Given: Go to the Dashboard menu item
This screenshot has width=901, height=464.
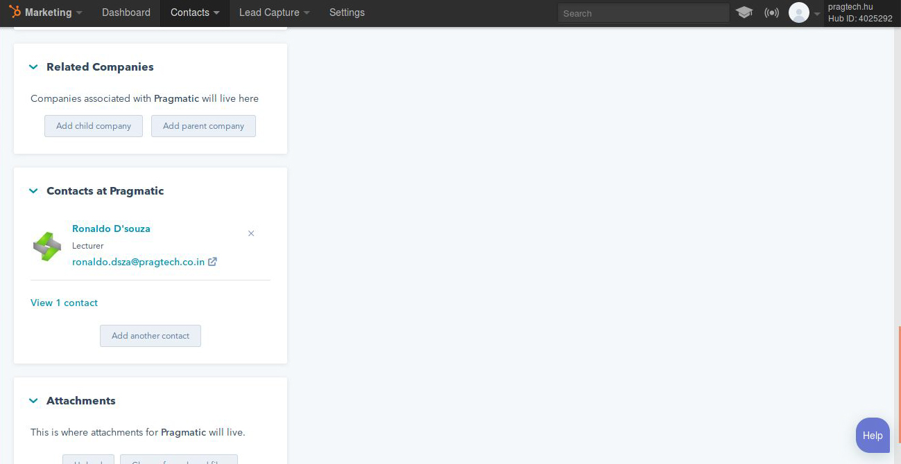Looking at the screenshot, I should (x=126, y=12).
